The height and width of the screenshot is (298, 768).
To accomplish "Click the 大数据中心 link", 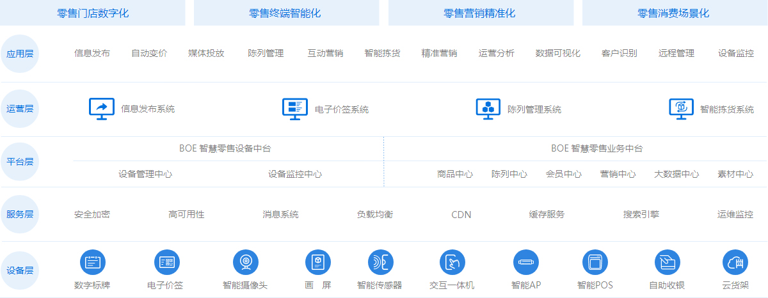I will tap(676, 174).
